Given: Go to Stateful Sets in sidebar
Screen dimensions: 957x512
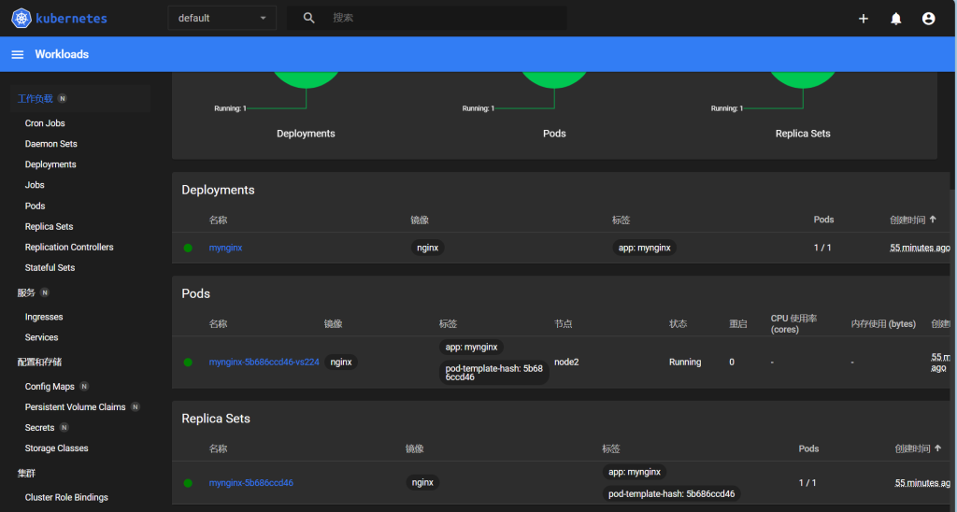Looking at the screenshot, I should (x=50, y=268).
